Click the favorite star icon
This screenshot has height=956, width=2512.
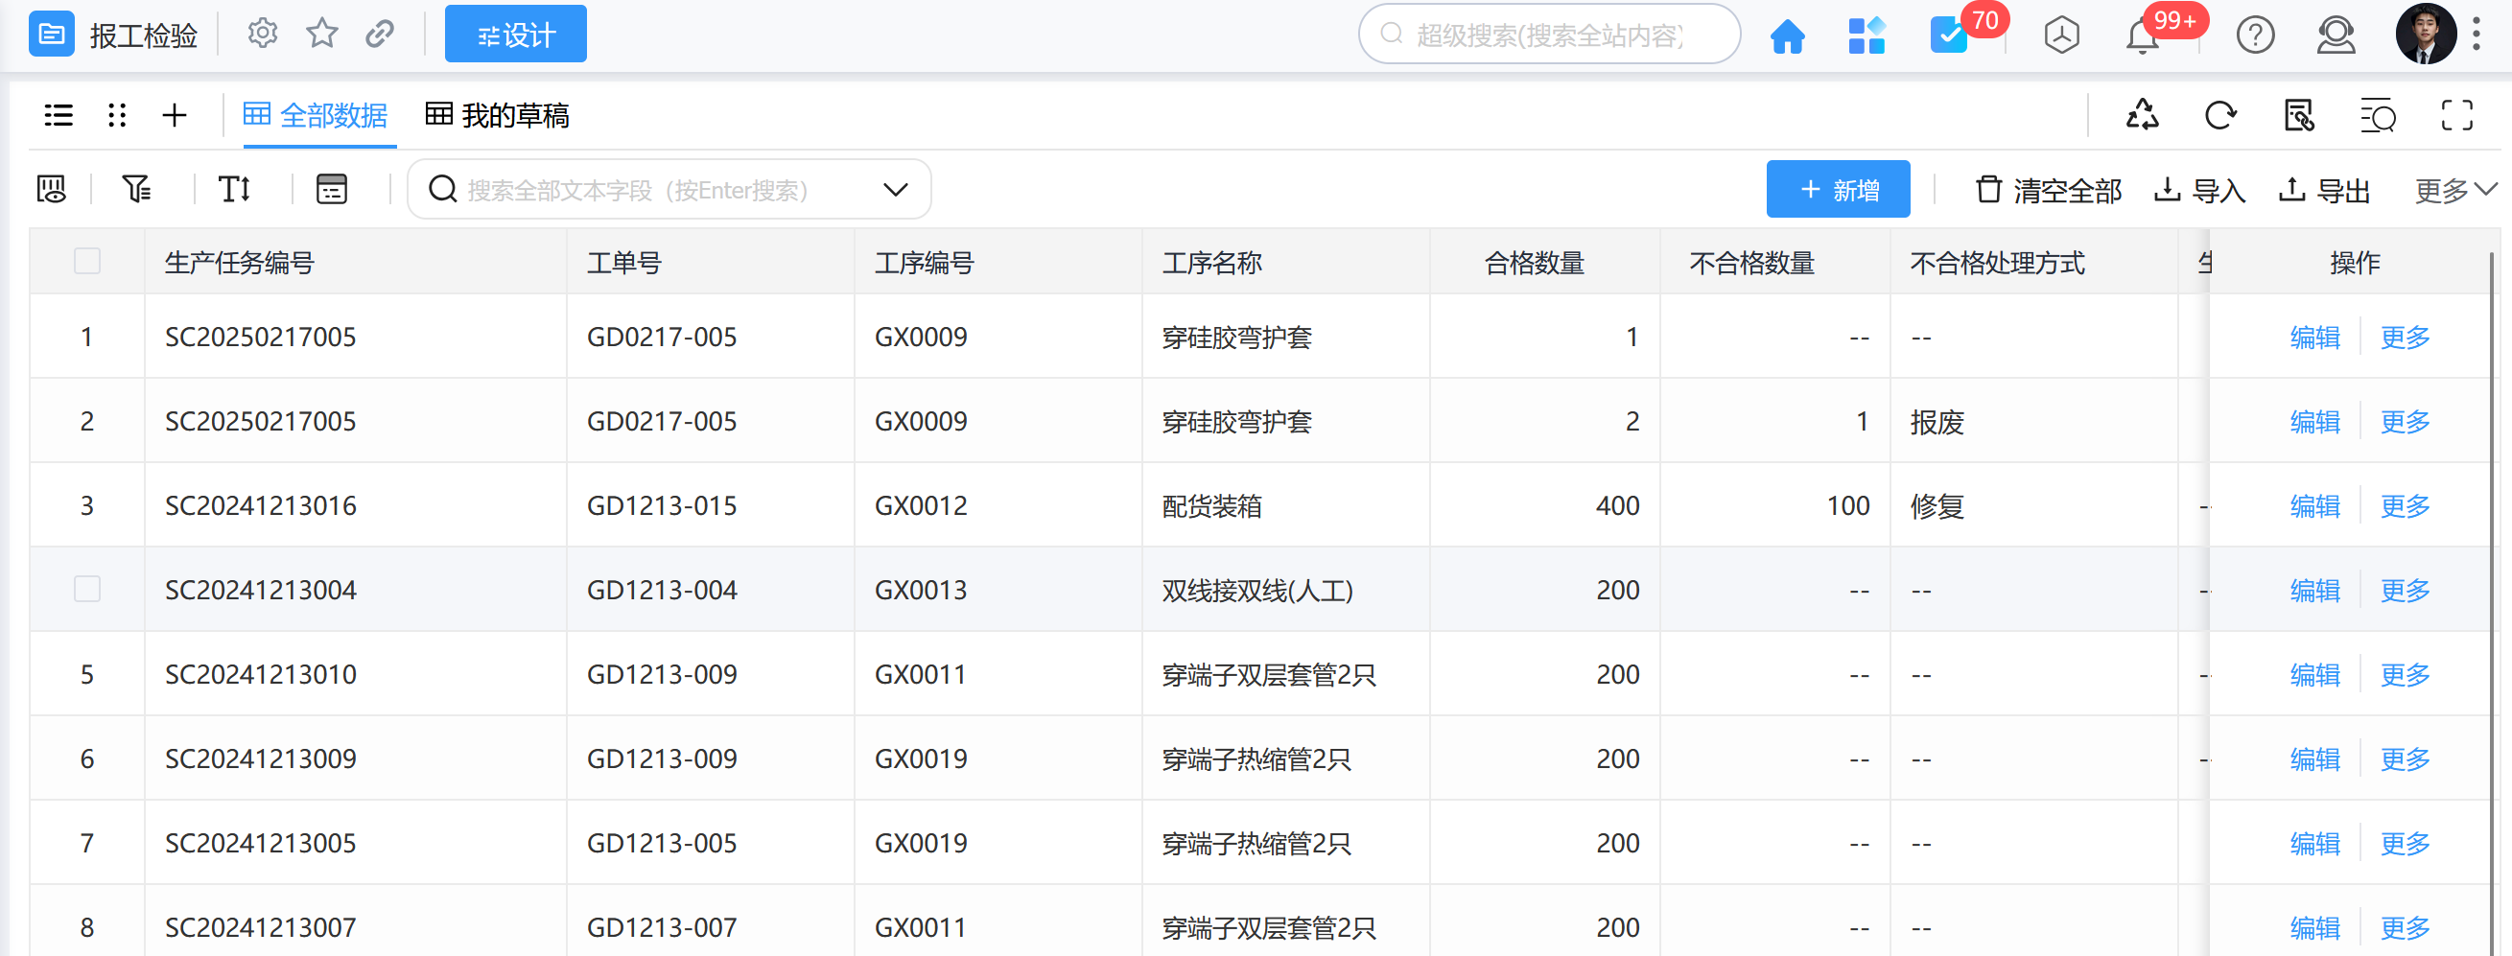pos(322,35)
